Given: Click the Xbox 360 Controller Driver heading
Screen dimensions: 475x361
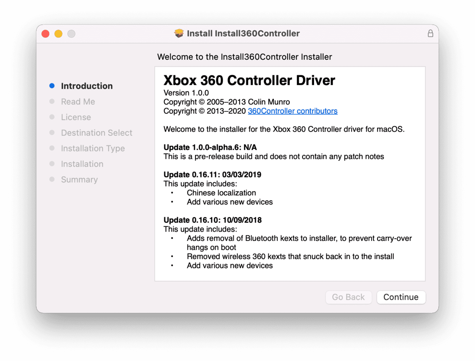Looking at the screenshot, I should [x=249, y=80].
